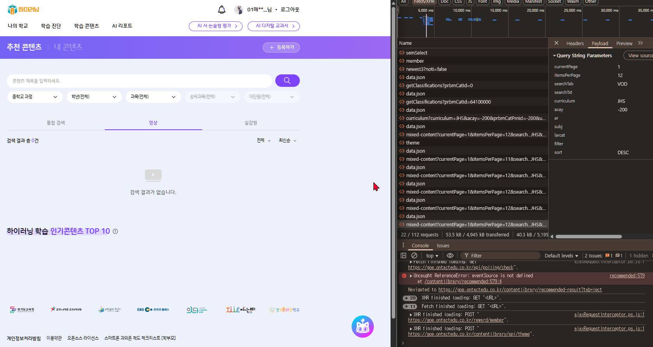Expand the 과목(전체) subject dropdown
653x347 pixels.
tap(153, 97)
